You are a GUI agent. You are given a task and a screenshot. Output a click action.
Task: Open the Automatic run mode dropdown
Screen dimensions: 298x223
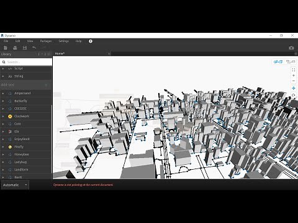click(x=15, y=185)
